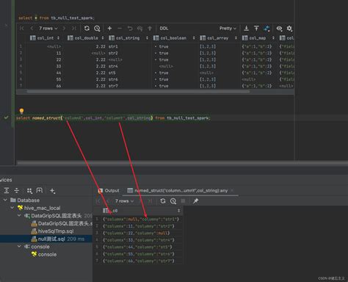The image size is (348, 282).
Task: Select hiveSqlTmp.sql in Services tree
Action: (52, 231)
